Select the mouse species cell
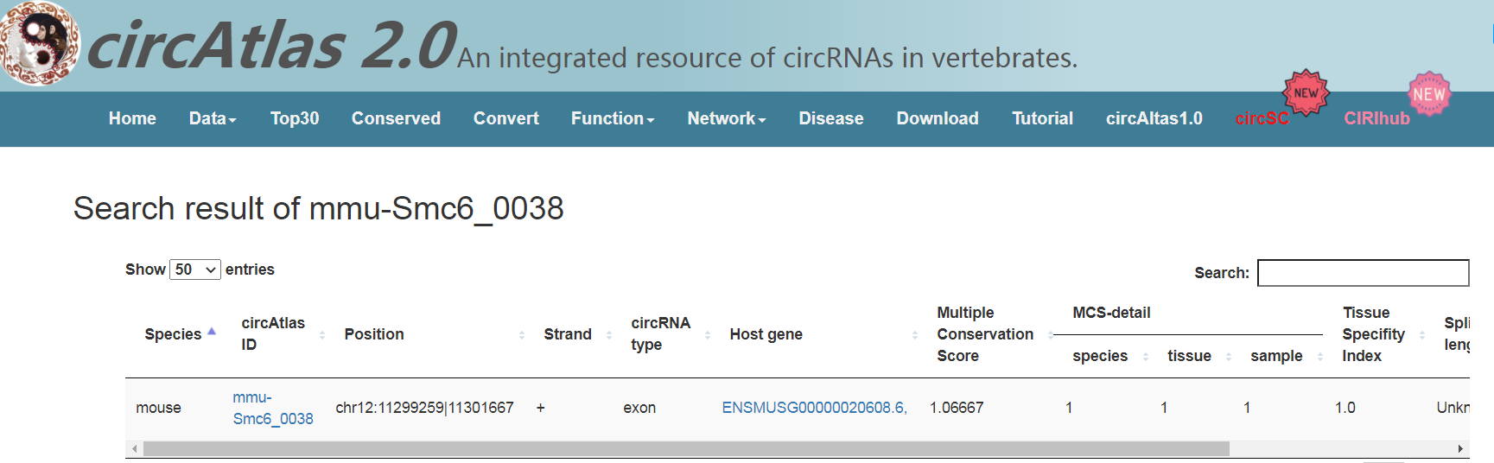1494x463 pixels. click(x=158, y=408)
